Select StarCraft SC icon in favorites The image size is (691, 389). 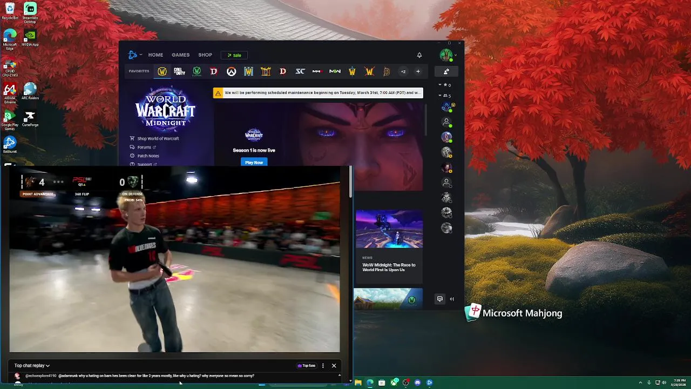[x=300, y=71]
